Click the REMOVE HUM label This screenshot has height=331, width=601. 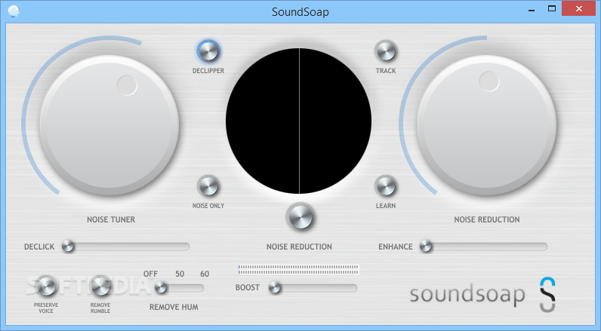174,307
